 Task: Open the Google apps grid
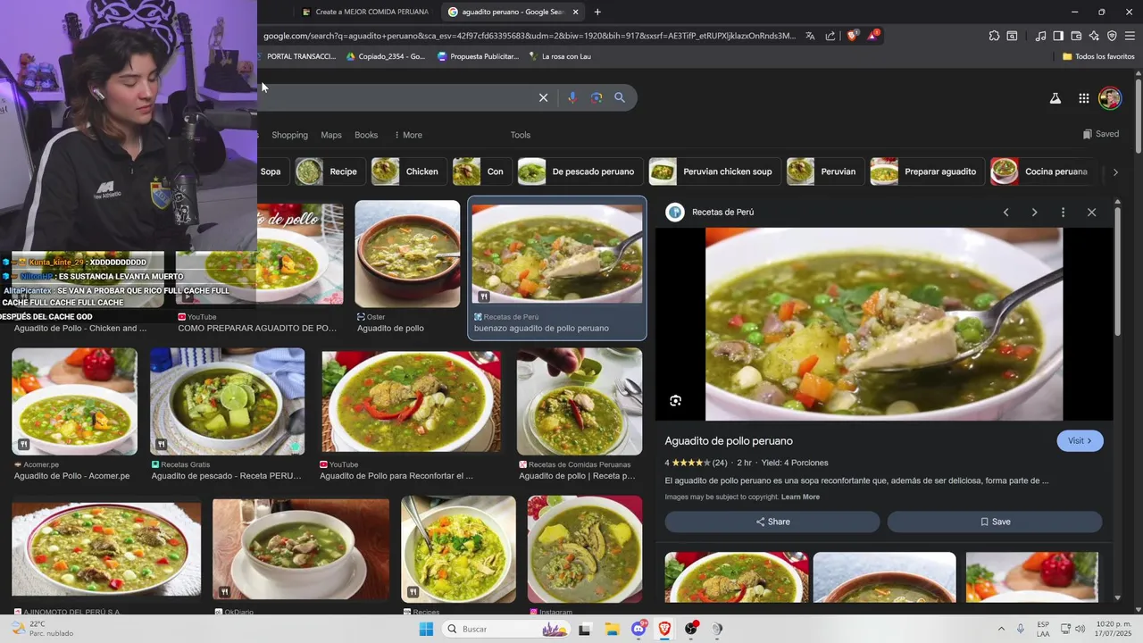click(x=1083, y=98)
